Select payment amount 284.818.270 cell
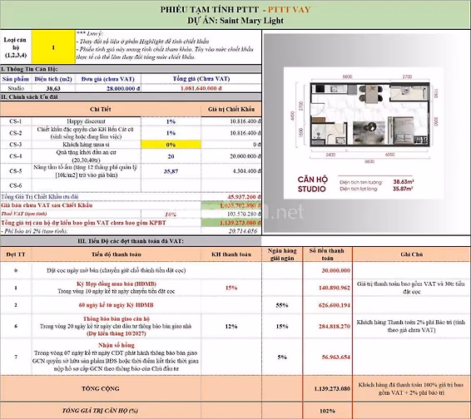The image size is (471, 419). (327, 326)
